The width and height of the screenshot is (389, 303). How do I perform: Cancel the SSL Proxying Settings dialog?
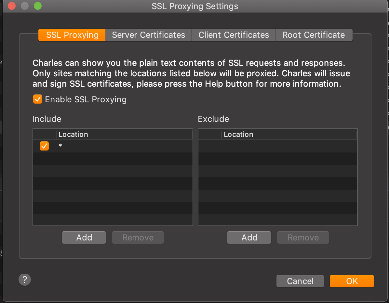(x=300, y=281)
